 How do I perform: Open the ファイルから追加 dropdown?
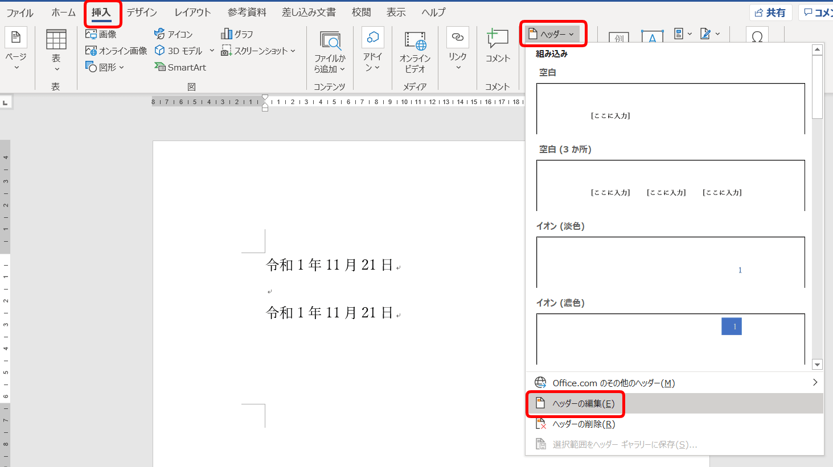pos(330,52)
